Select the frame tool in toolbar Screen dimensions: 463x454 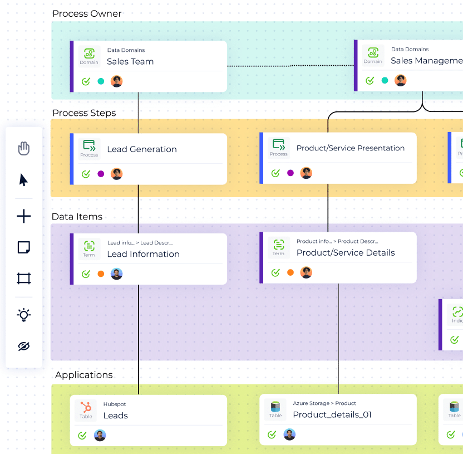click(x=23, y=279)
